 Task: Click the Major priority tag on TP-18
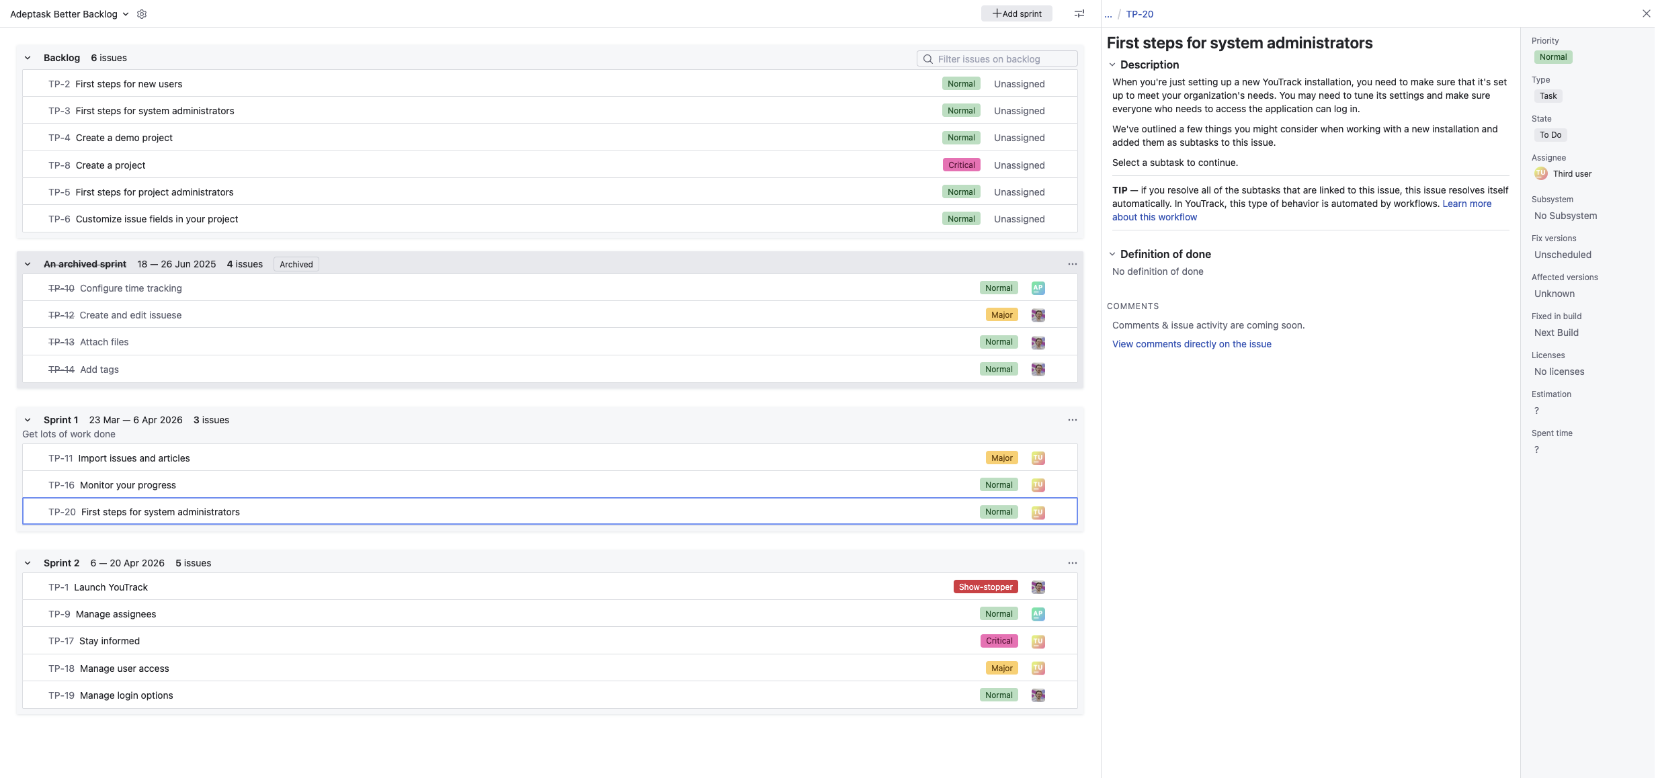click(1002, 668)
